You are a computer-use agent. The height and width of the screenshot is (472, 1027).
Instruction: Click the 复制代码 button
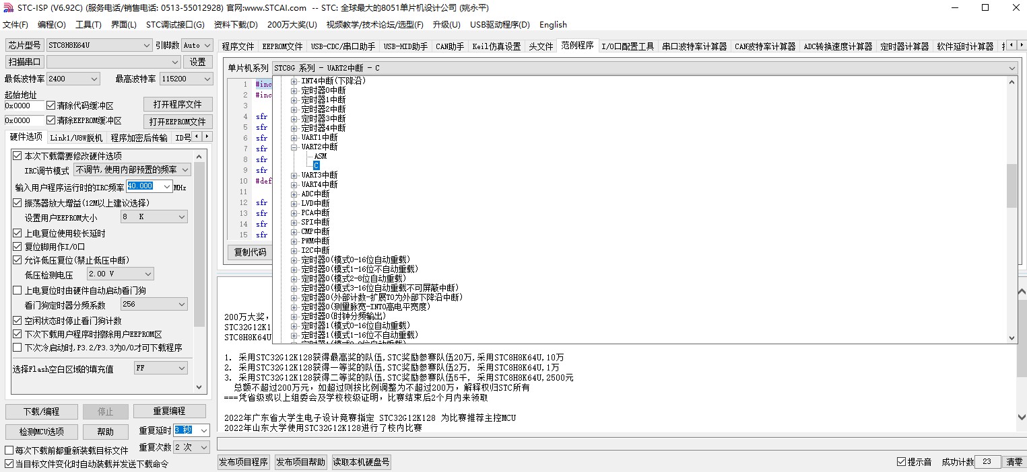250,252
